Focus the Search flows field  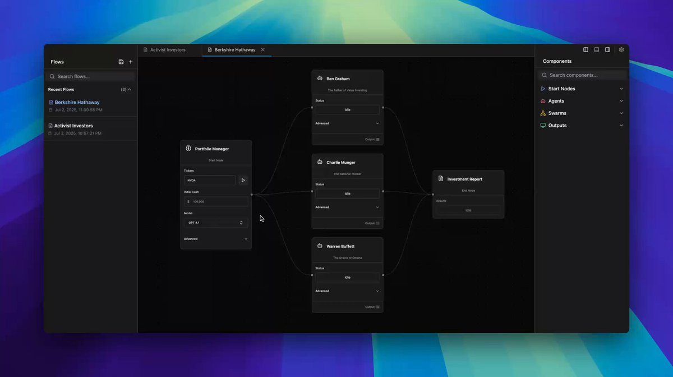coord(91,76)
